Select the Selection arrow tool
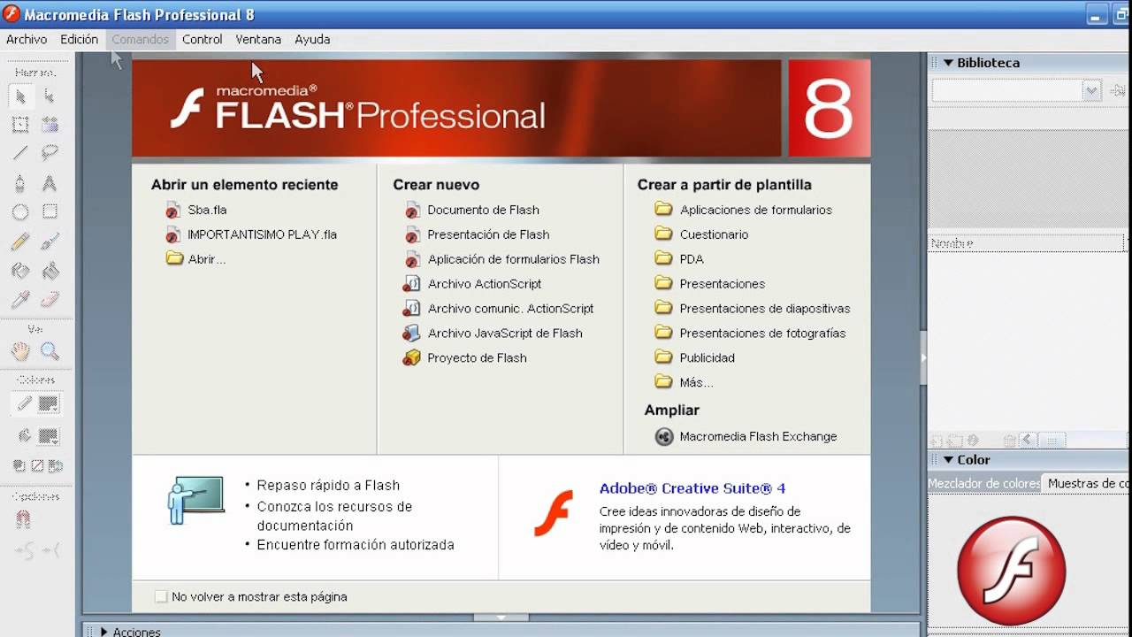1132x637 pixels. 20,96
